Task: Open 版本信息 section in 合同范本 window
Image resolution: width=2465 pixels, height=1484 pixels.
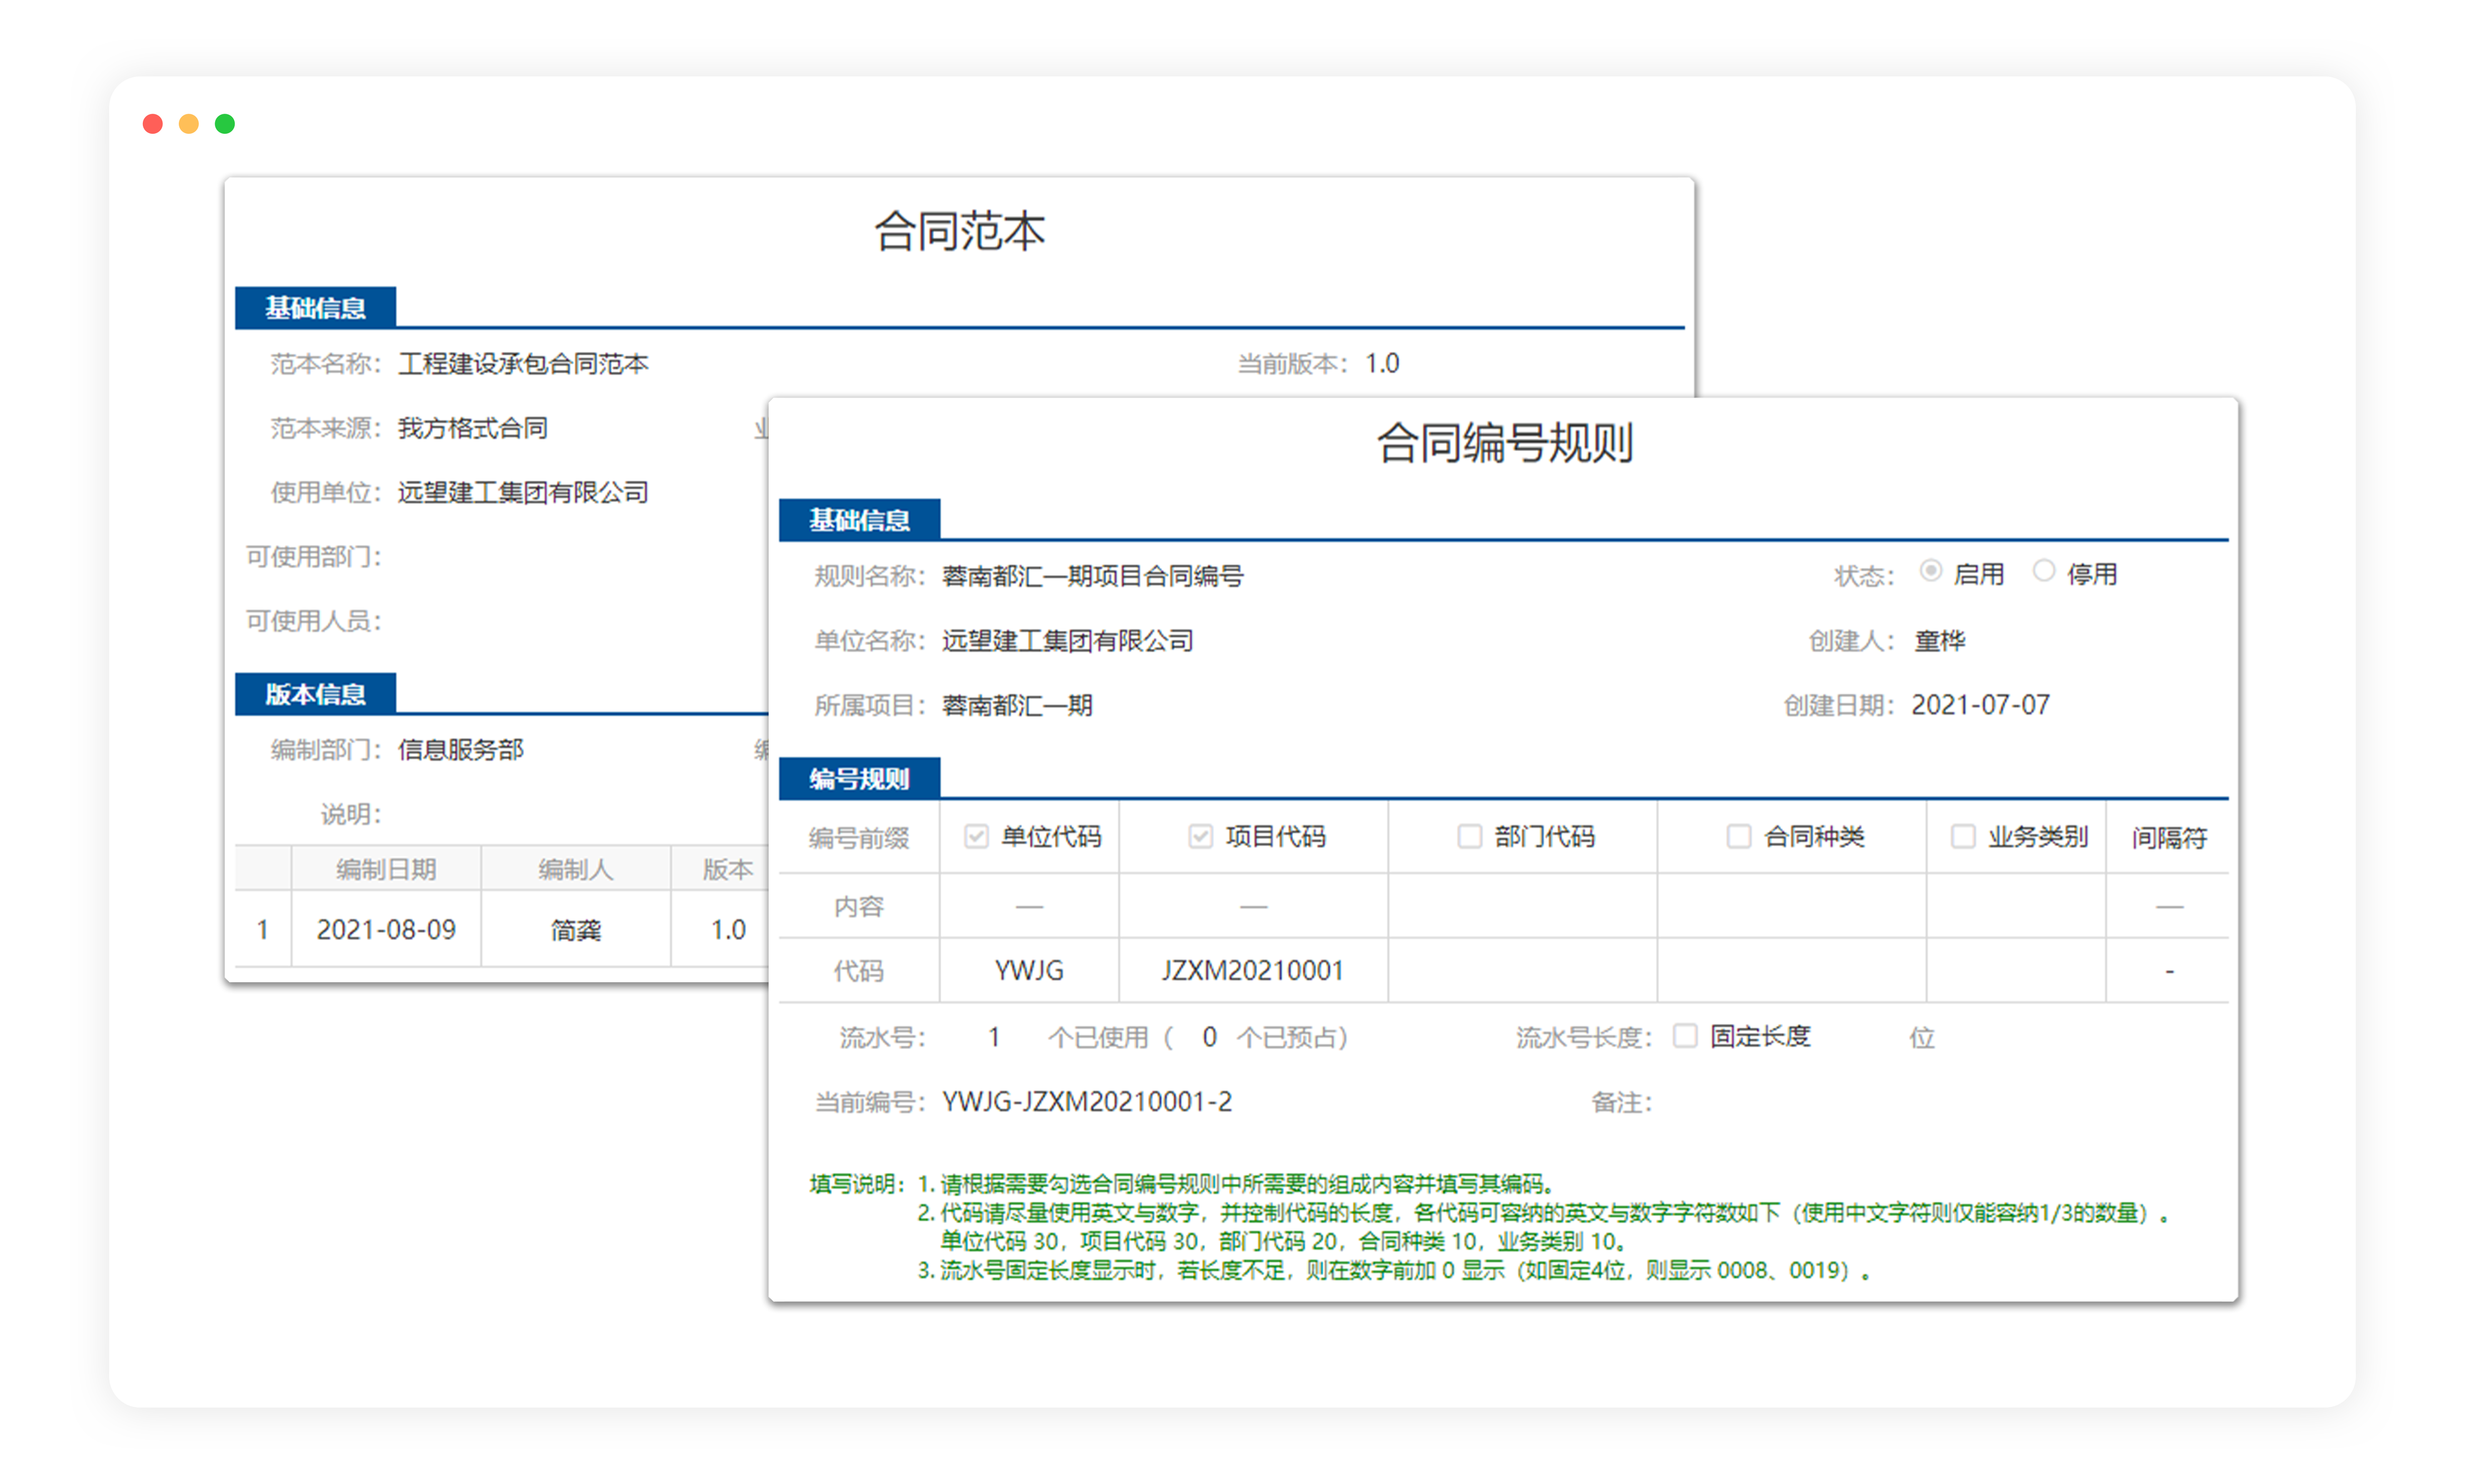Action: pos(315,694)
